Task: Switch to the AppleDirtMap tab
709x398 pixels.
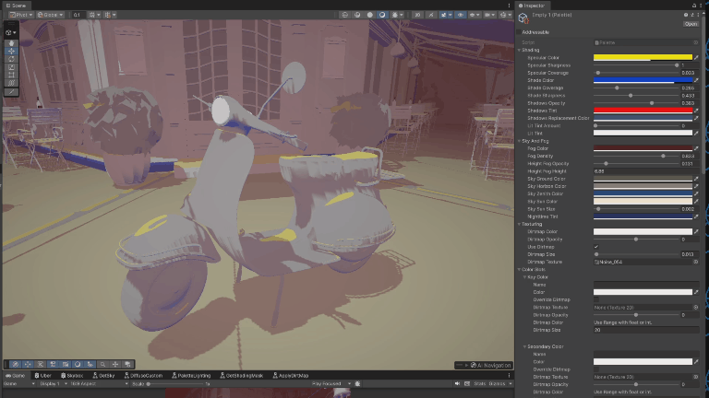Action: click(x=290, y=376)
